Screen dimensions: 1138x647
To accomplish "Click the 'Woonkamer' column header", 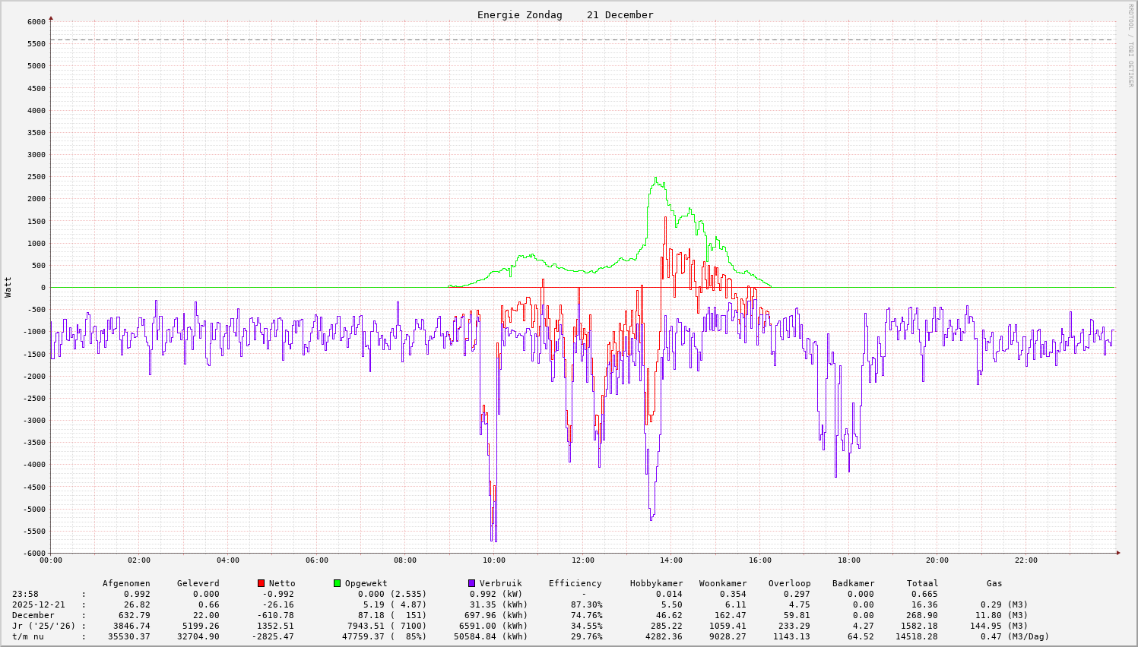I will click(x=723, y=583).
